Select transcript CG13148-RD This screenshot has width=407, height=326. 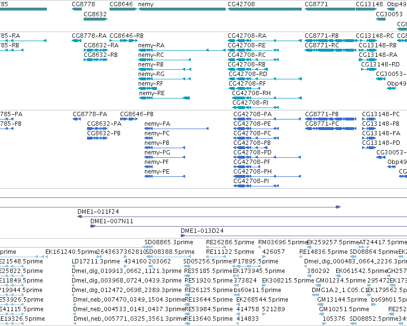pos(381,65)
